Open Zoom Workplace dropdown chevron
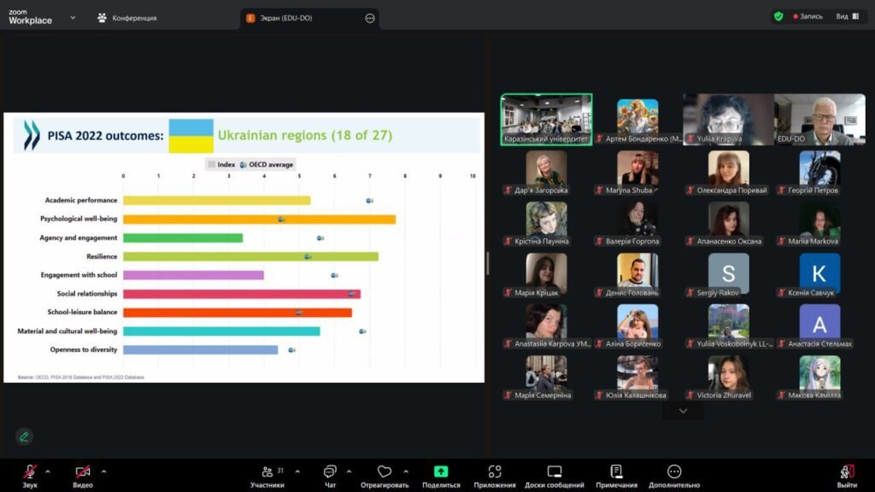The width and height of the screenshot is (875, 492). [73, 17]
